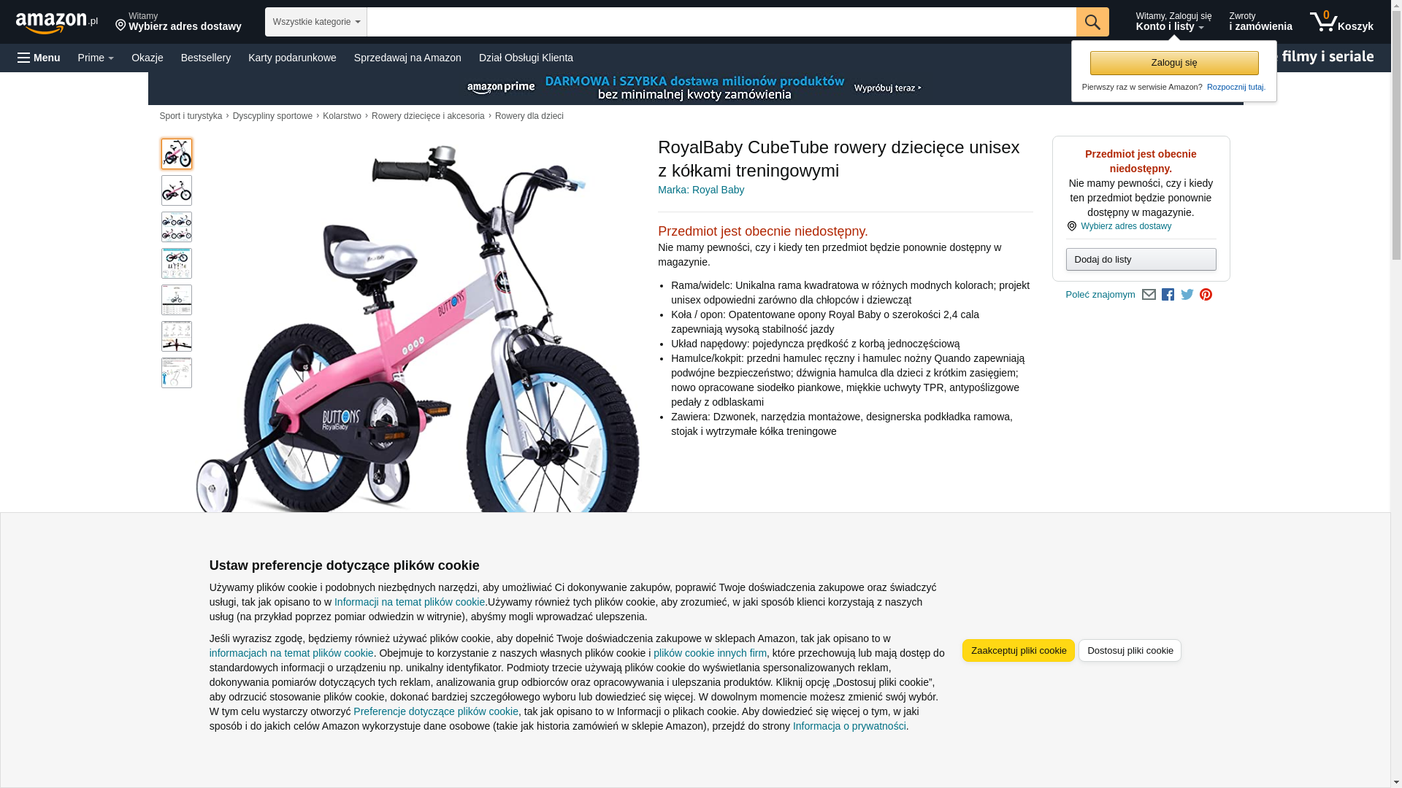Focus the Amazon search text field
This screenshot has height=788, width=1402.
click(x=721, y=22)
